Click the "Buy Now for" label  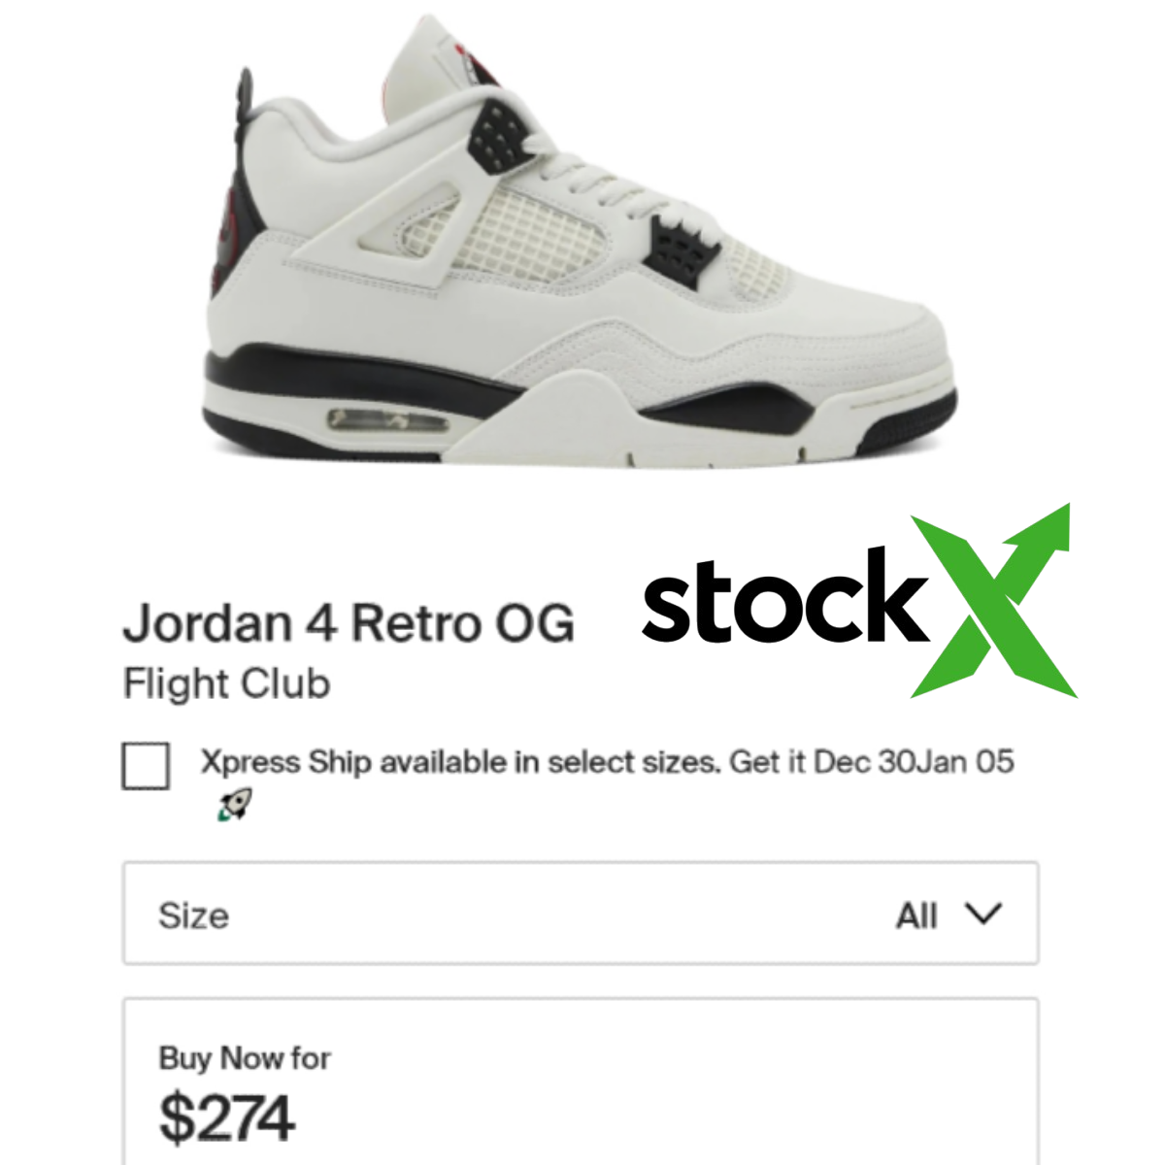[x=245, y=1057]
